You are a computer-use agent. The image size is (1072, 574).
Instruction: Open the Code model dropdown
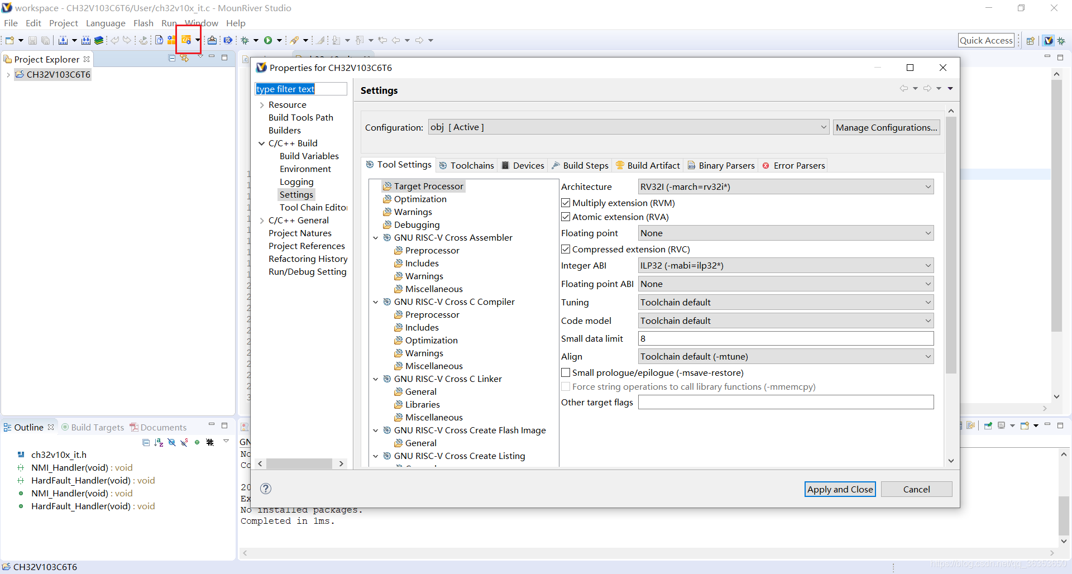pos(786,321)
